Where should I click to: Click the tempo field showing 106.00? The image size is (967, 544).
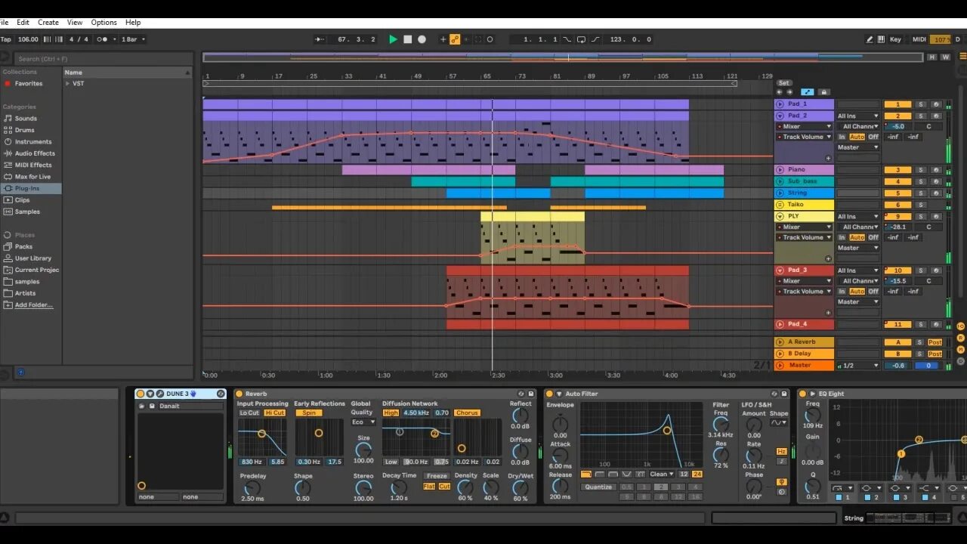[x=28, y=39]
